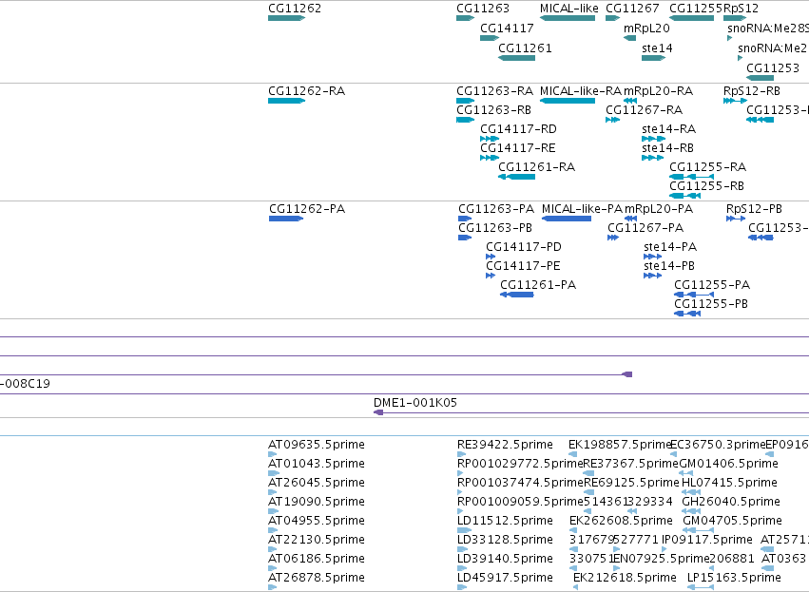
Task: Click transcript CG11263-RA label
Action: pyautogui.click(x=494, y=91)
